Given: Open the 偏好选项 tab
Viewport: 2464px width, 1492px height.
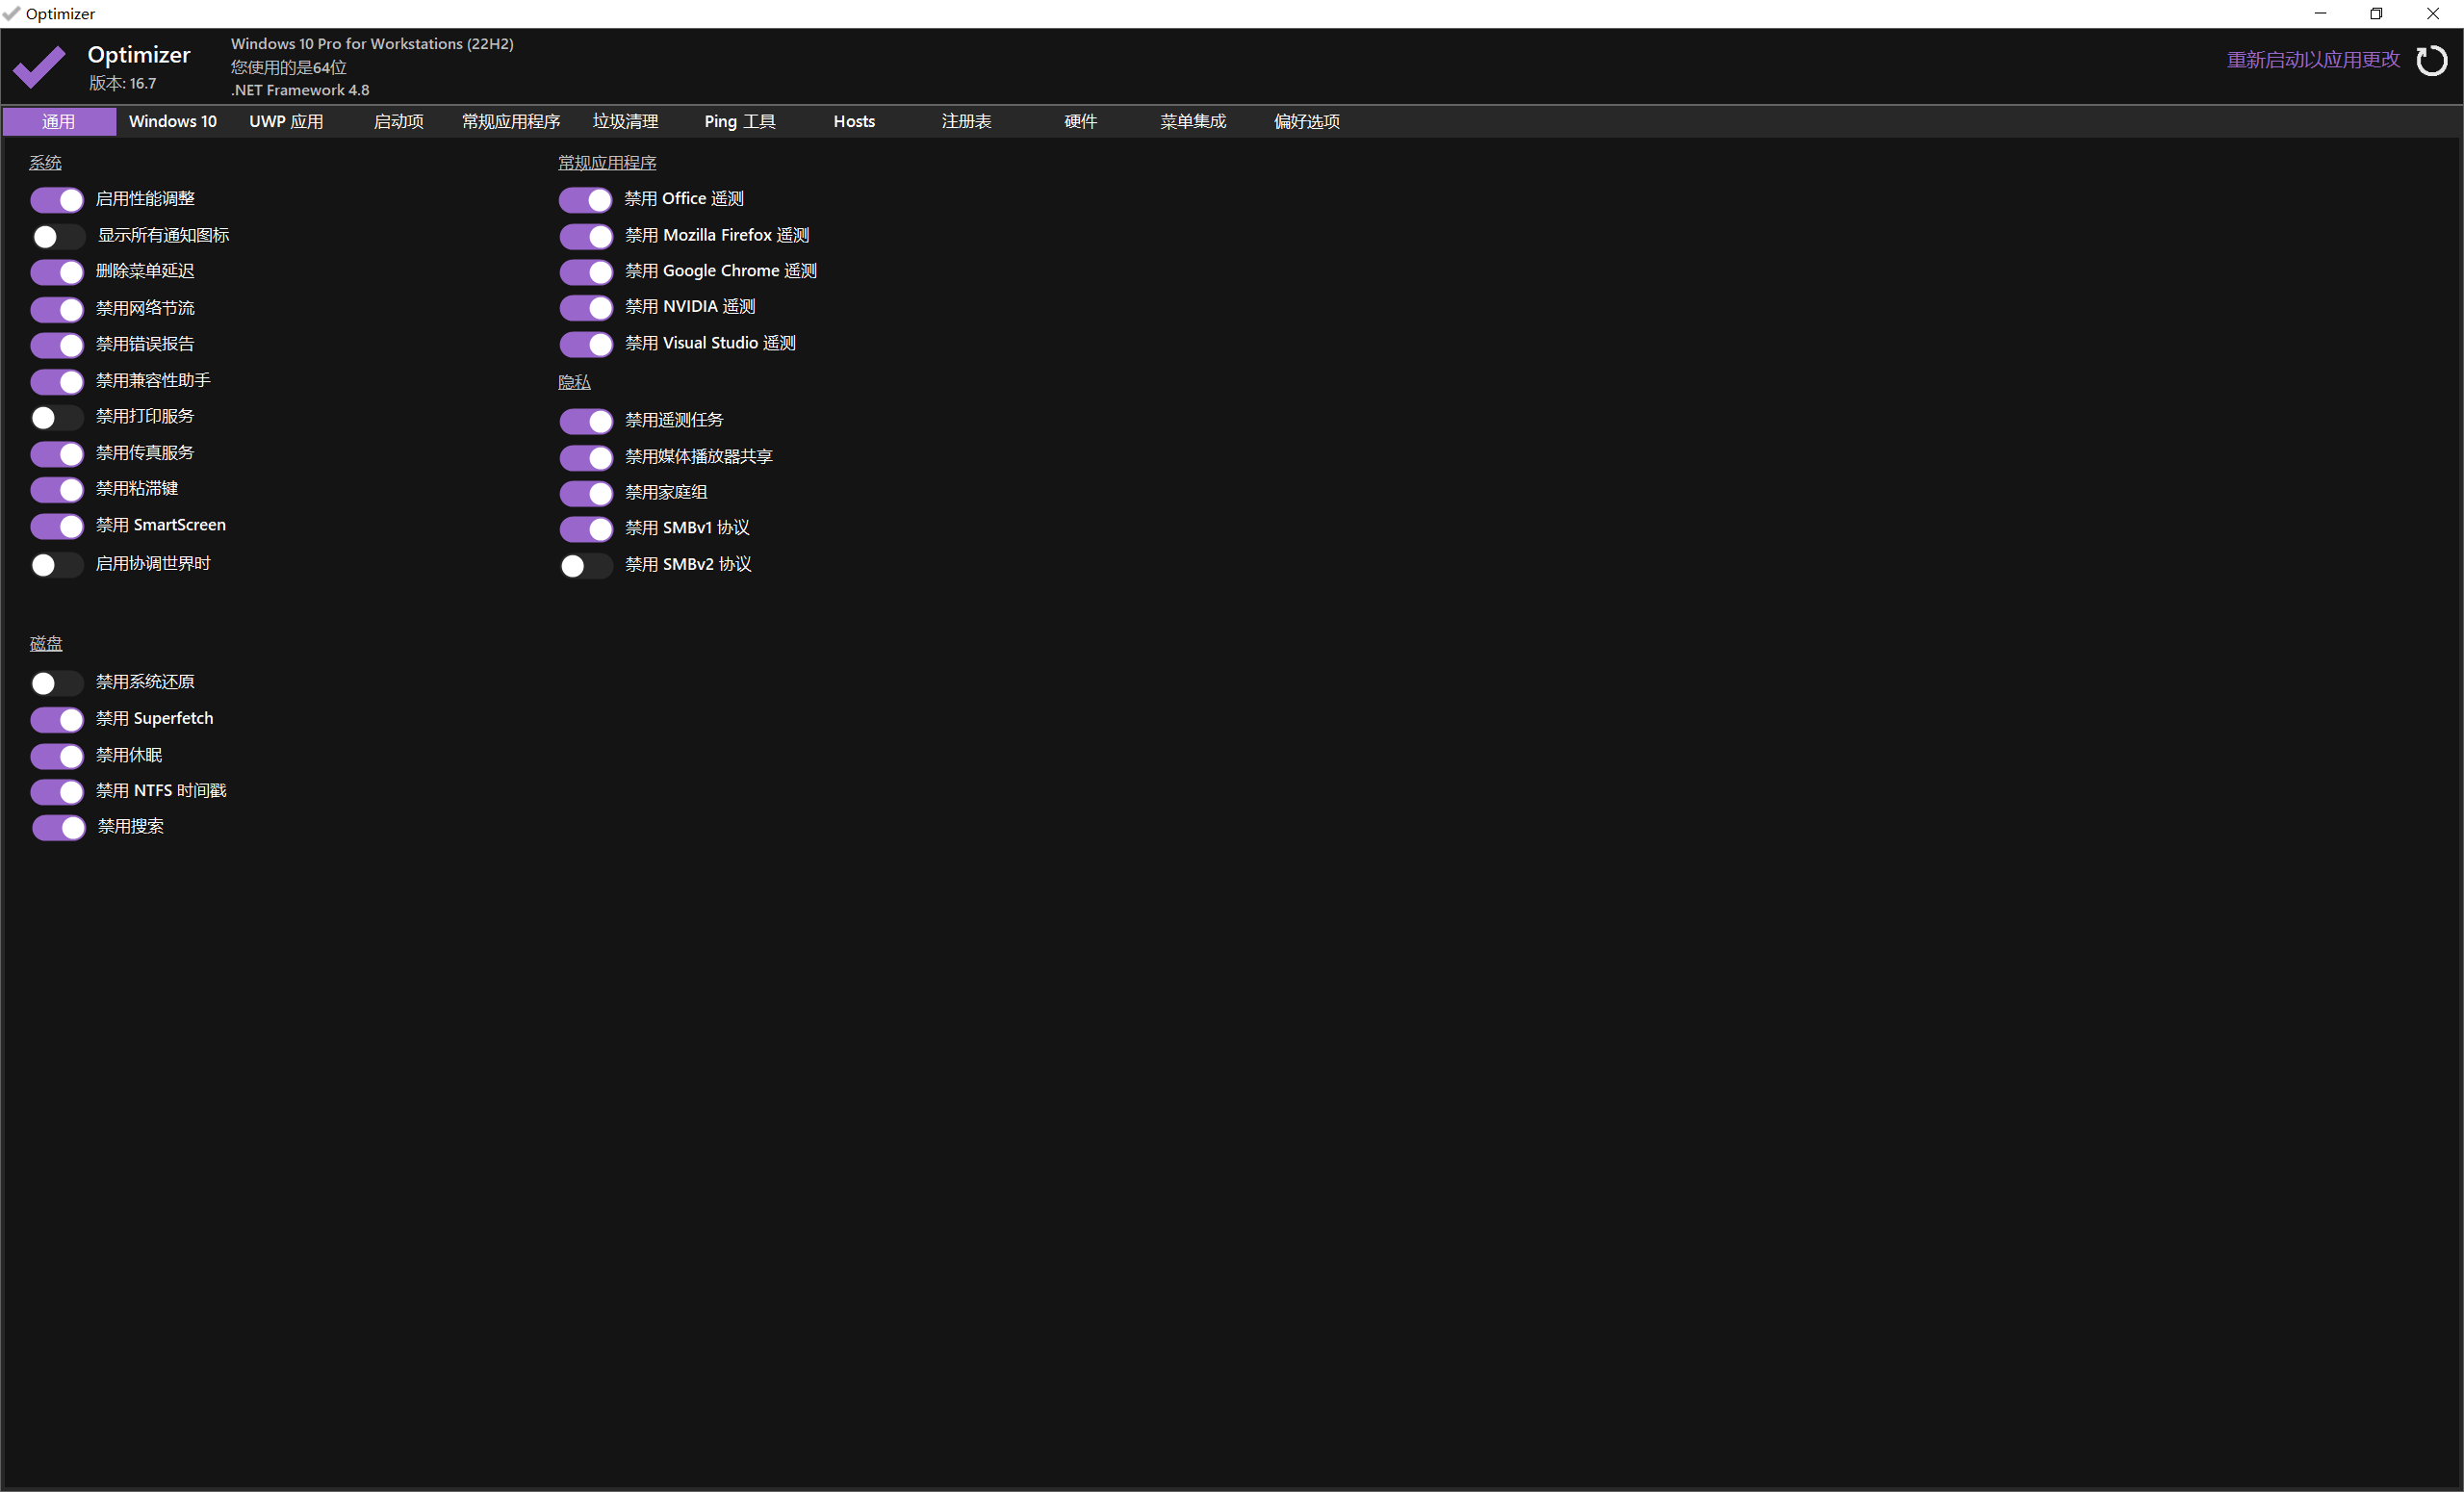Looking at the screenshot, I should (1307, 122).
